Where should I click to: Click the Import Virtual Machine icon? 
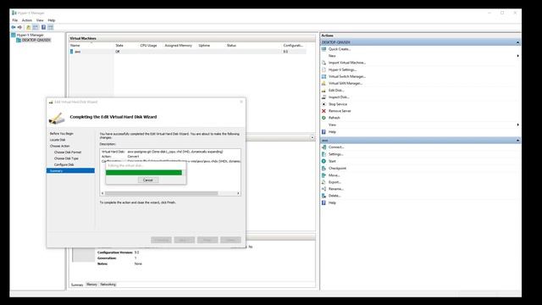click(x=324, y=63)
